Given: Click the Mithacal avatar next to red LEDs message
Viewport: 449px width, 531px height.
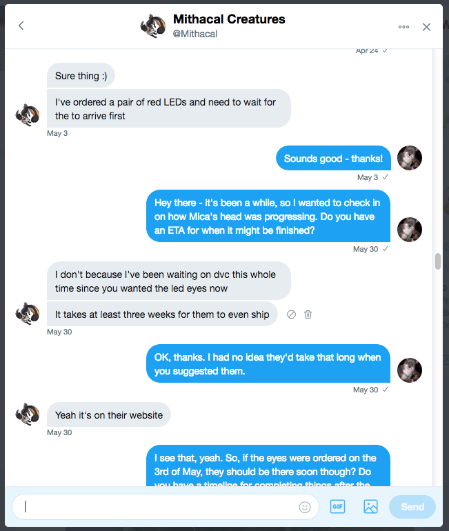Looking at the screenshot, I should [27, 115].
